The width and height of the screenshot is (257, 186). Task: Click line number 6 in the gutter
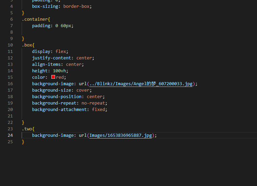click(11, 19)
